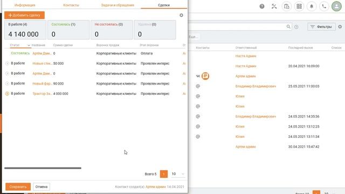Open the notifications bell icon
The width and height of the screenshot is (345, 194).
point(312,6)
